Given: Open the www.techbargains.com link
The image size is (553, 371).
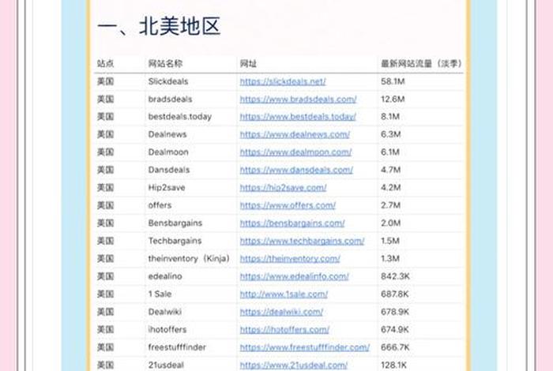Looking at the screenshot, I should pos(302,241).
